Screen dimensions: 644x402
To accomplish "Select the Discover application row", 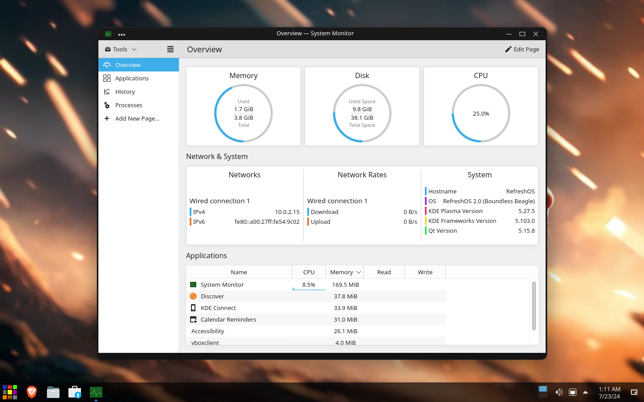I will tap(316, 296).
